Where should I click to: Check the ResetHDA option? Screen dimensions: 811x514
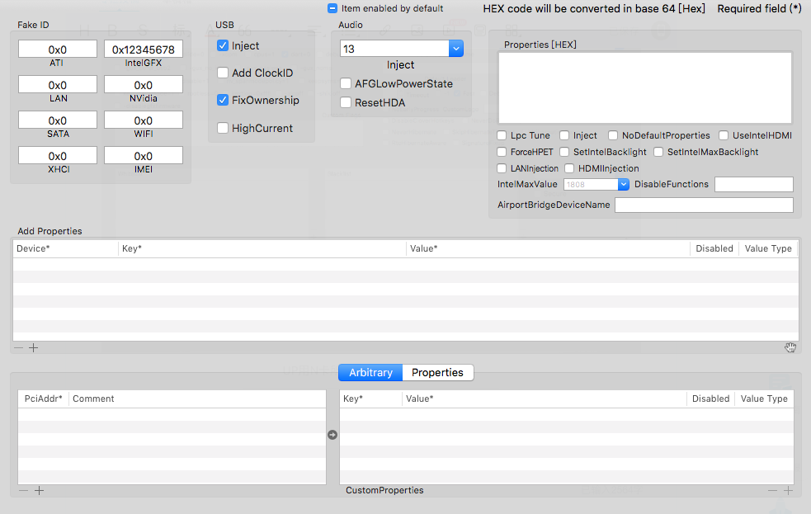(x=346, y=102)
